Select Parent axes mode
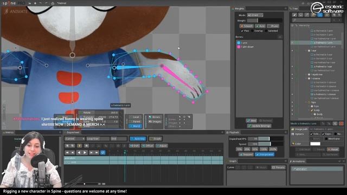The image size is (347, 195). point(135,121)
